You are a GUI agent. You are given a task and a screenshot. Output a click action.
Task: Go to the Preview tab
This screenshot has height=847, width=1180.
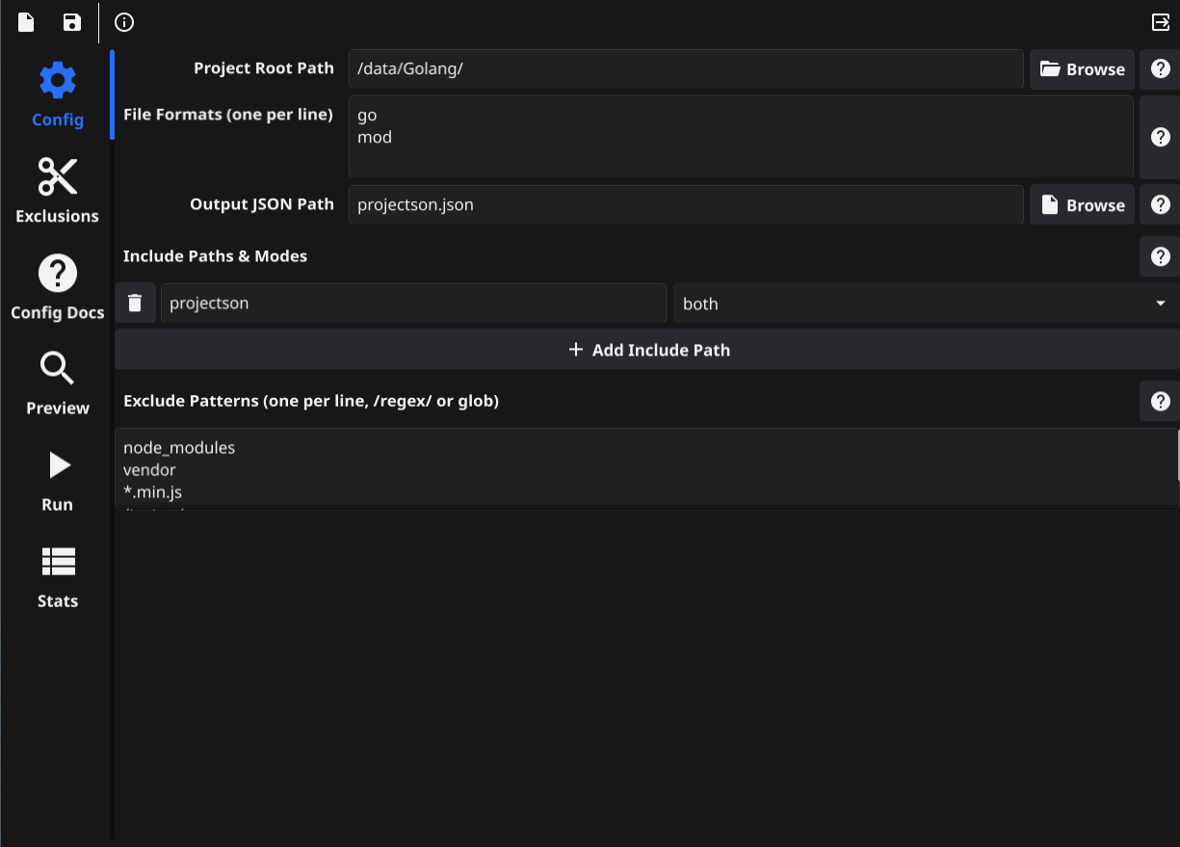pos(58,384)
